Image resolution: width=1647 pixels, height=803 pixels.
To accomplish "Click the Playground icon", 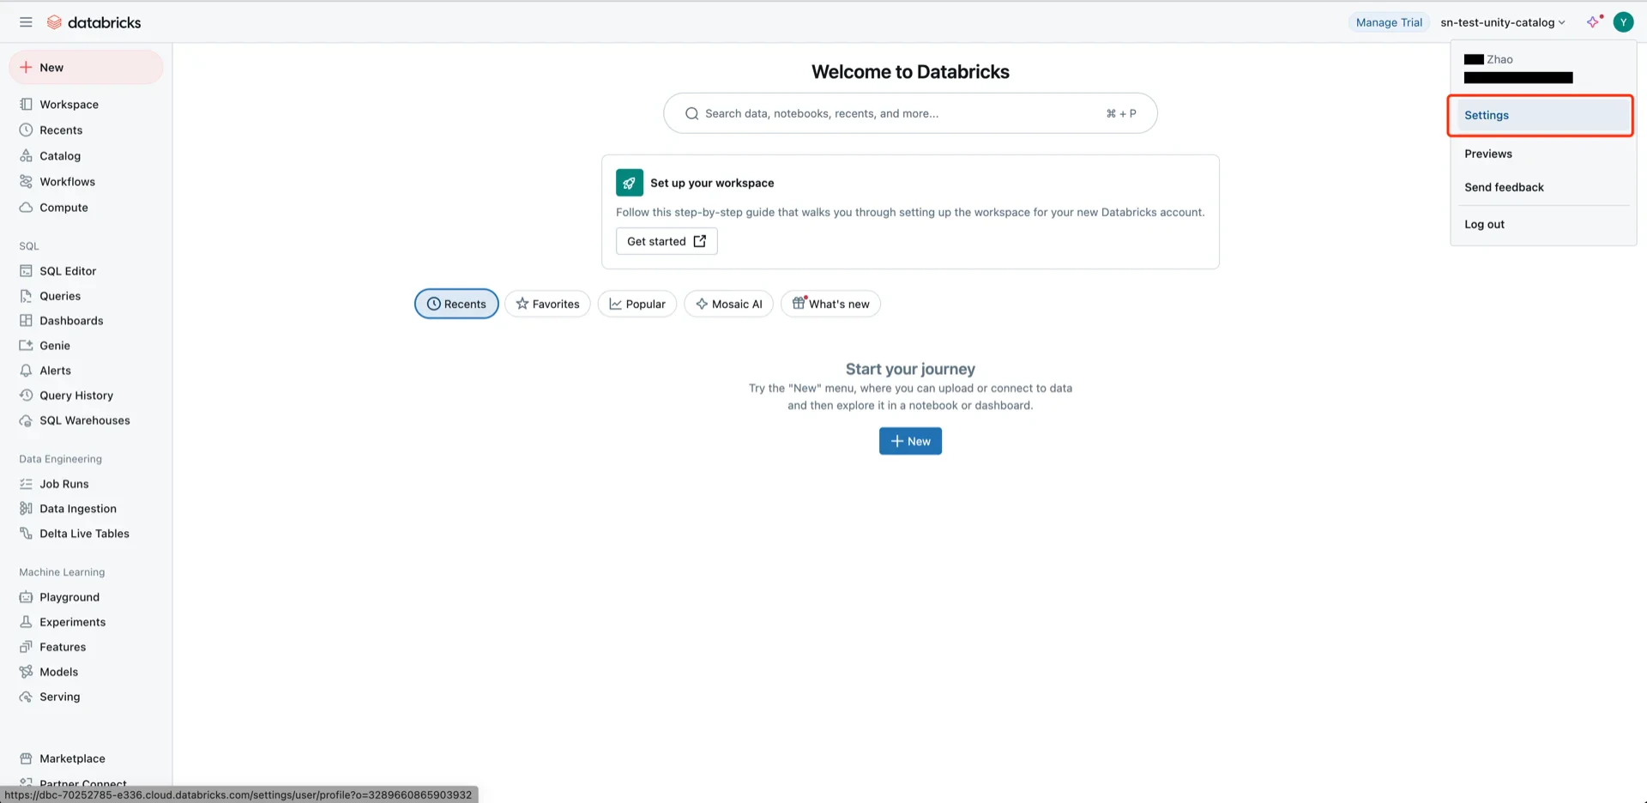I will click(x=26, y=596).
